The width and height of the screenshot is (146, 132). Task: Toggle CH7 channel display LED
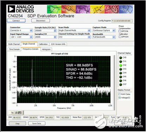(121, 85)
